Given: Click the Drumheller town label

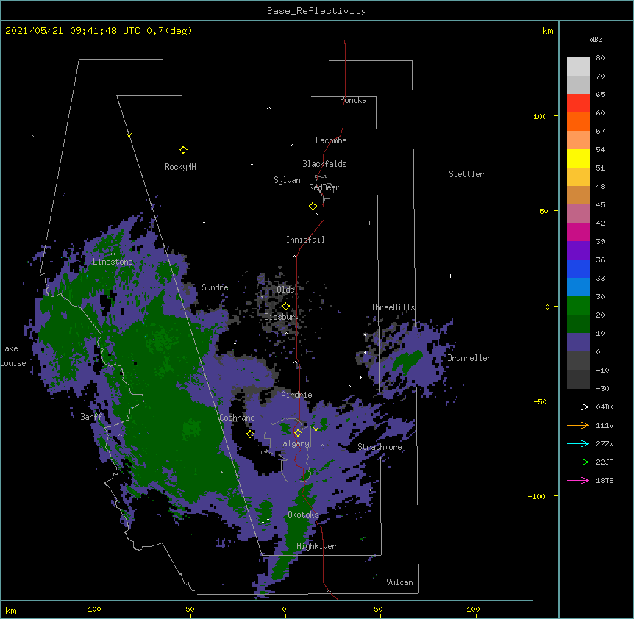Looking at the screenshot, I should point(469,358).
